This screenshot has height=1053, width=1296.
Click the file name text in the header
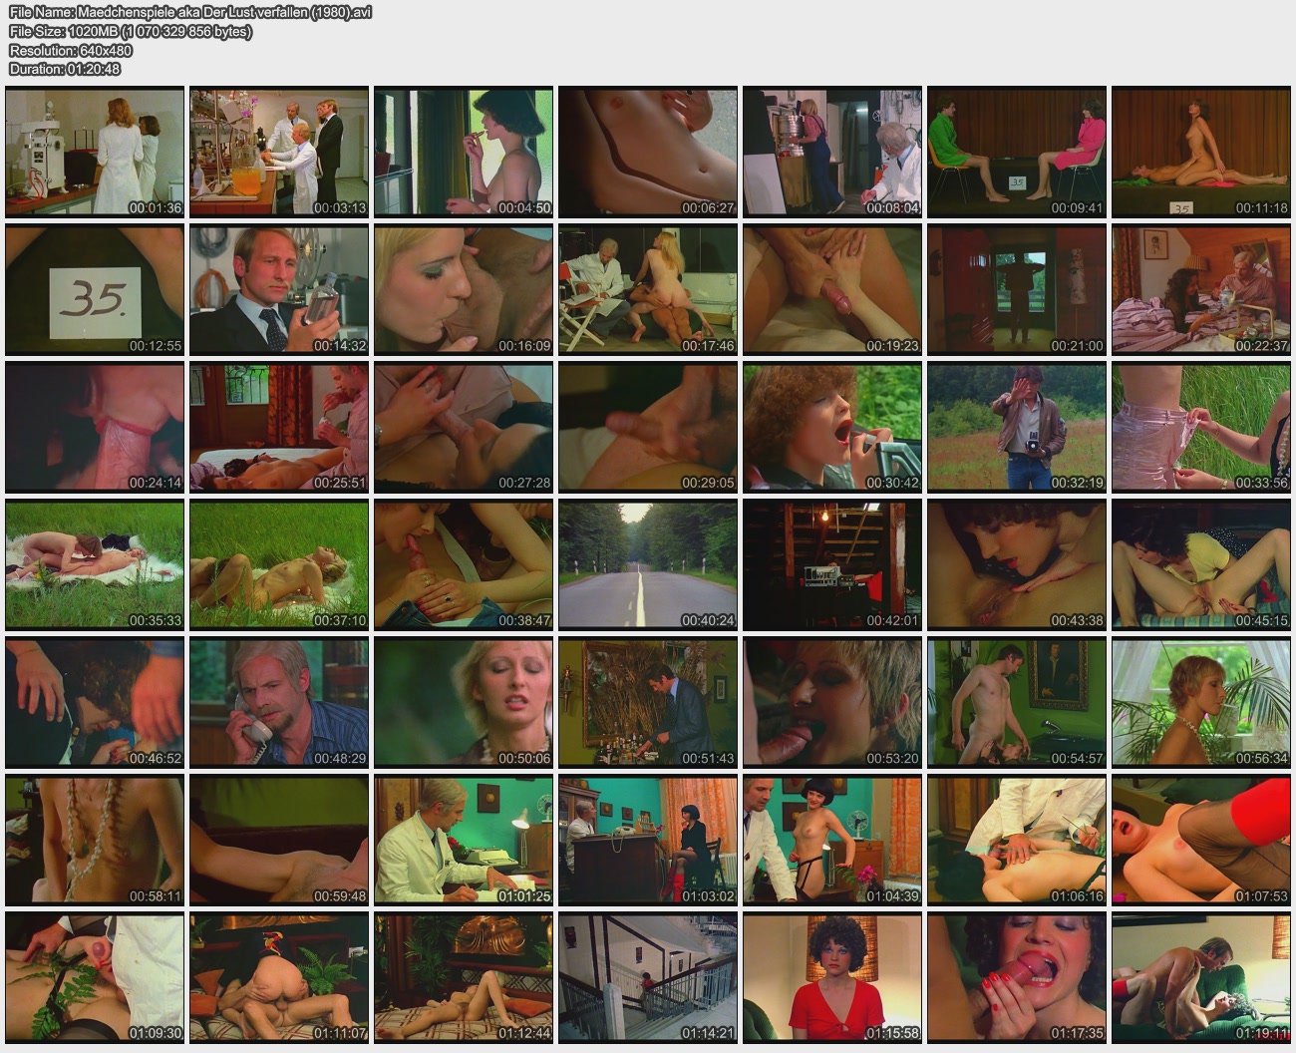click(189, 13)
